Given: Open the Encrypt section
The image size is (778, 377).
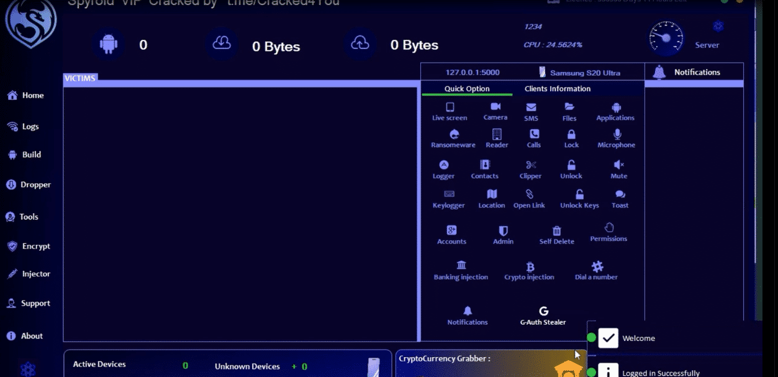Looking at the screenshot, I should coord(29,246).
